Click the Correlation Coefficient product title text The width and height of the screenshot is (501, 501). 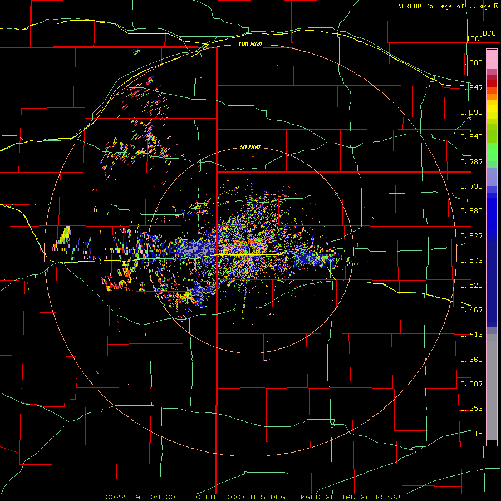click(x=175, y=497)
